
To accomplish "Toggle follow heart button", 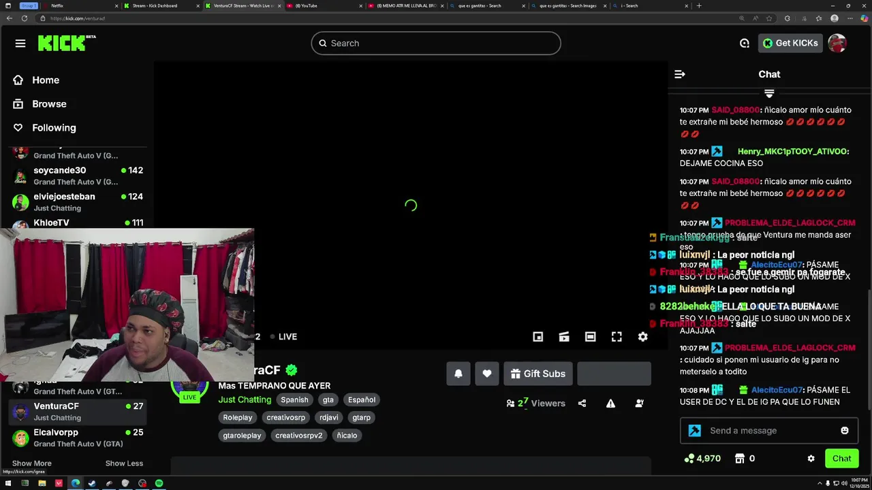I will coord(486,374).
